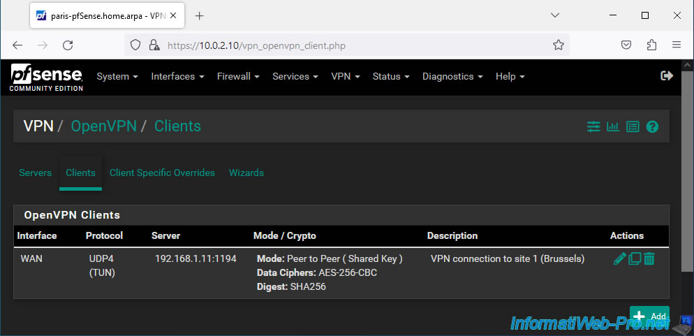694x336 pixels.
Task: Open related log entries icon
Action: (633, 126)
